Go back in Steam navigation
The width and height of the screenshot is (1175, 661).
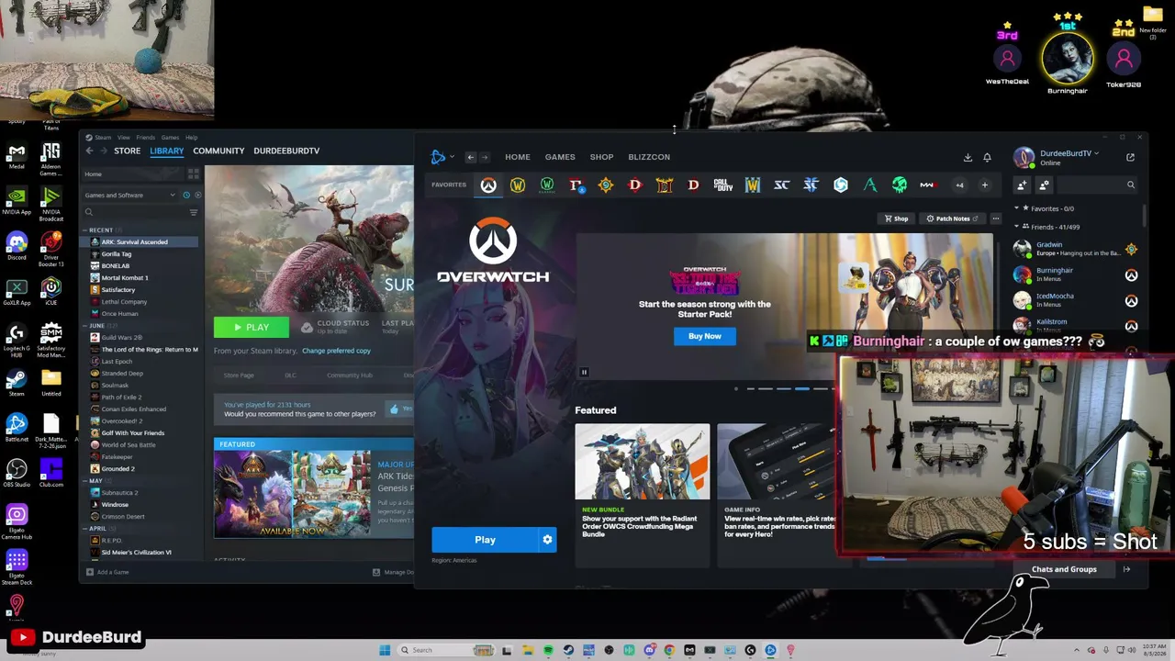point(89,151)
